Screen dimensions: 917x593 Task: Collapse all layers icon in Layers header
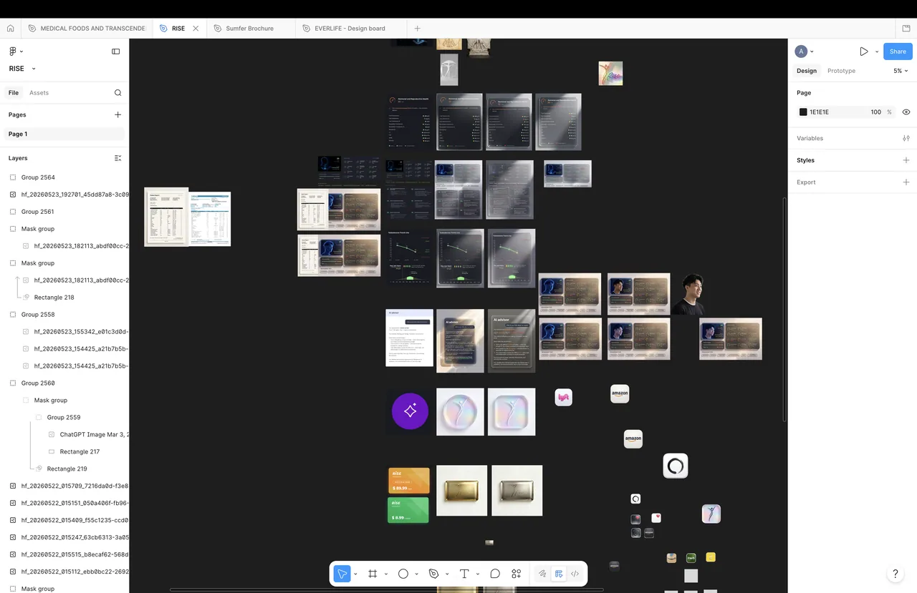(x=118, y=158)
